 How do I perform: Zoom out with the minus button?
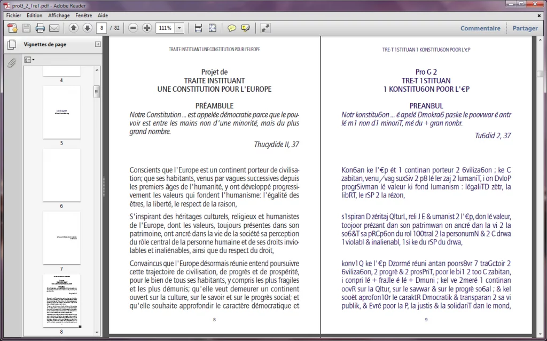134,28
